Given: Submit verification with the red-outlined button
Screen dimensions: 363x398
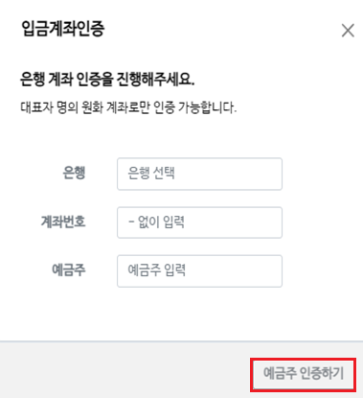Looking at the screenshot, I should tap(303, 375).
